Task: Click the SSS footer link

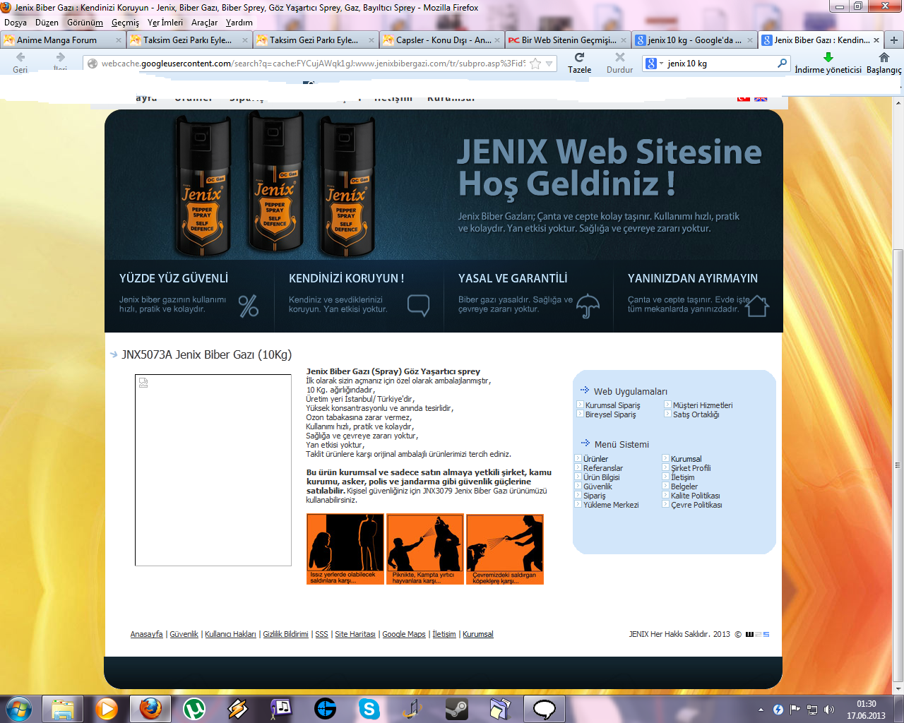Action: pyautogui.click(x=321, y=634)
